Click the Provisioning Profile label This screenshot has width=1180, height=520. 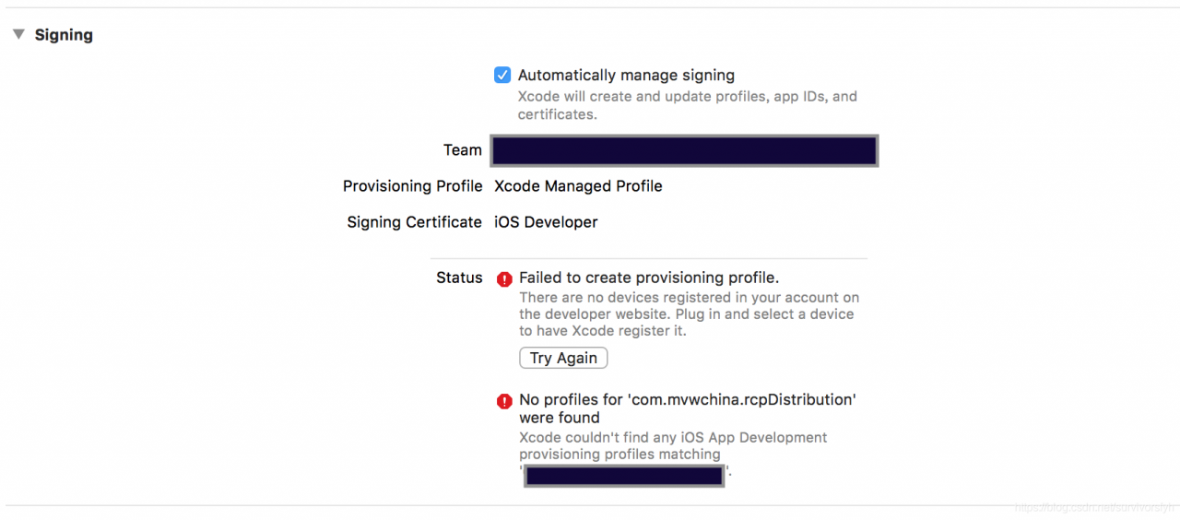(412, 186)
